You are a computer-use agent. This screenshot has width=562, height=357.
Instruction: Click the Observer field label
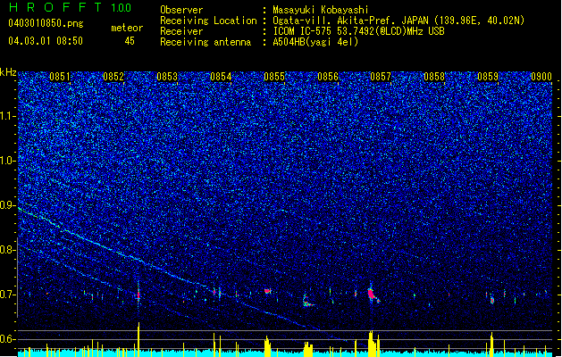[181, 10]
